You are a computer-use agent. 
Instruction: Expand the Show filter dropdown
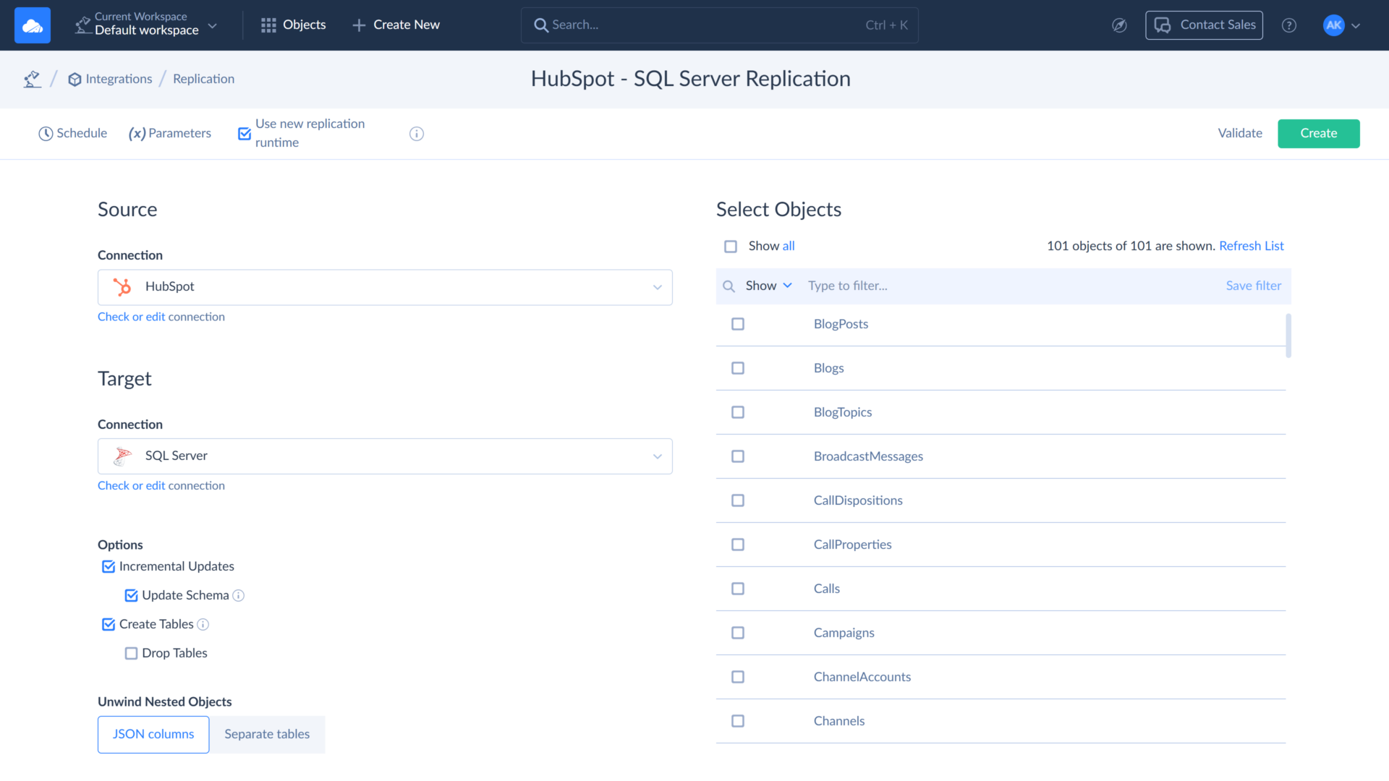768,286
